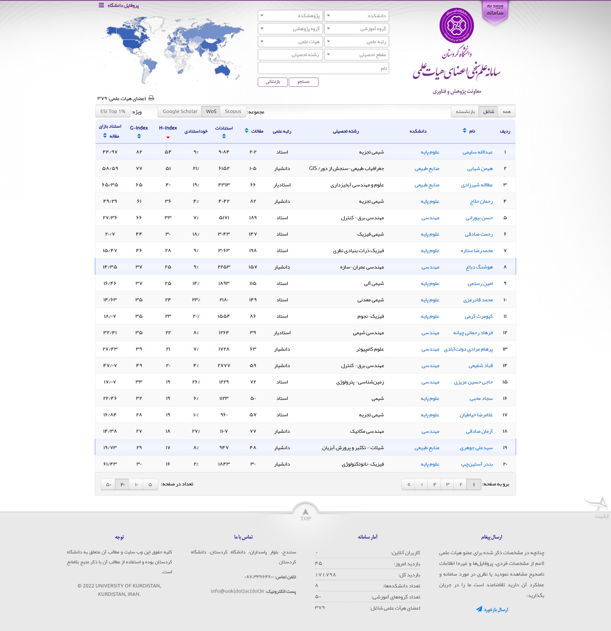This screenshot has height=631, width=611.
Task: Sort the table by H-Index column arrow
Action: (x=168, y=137)
